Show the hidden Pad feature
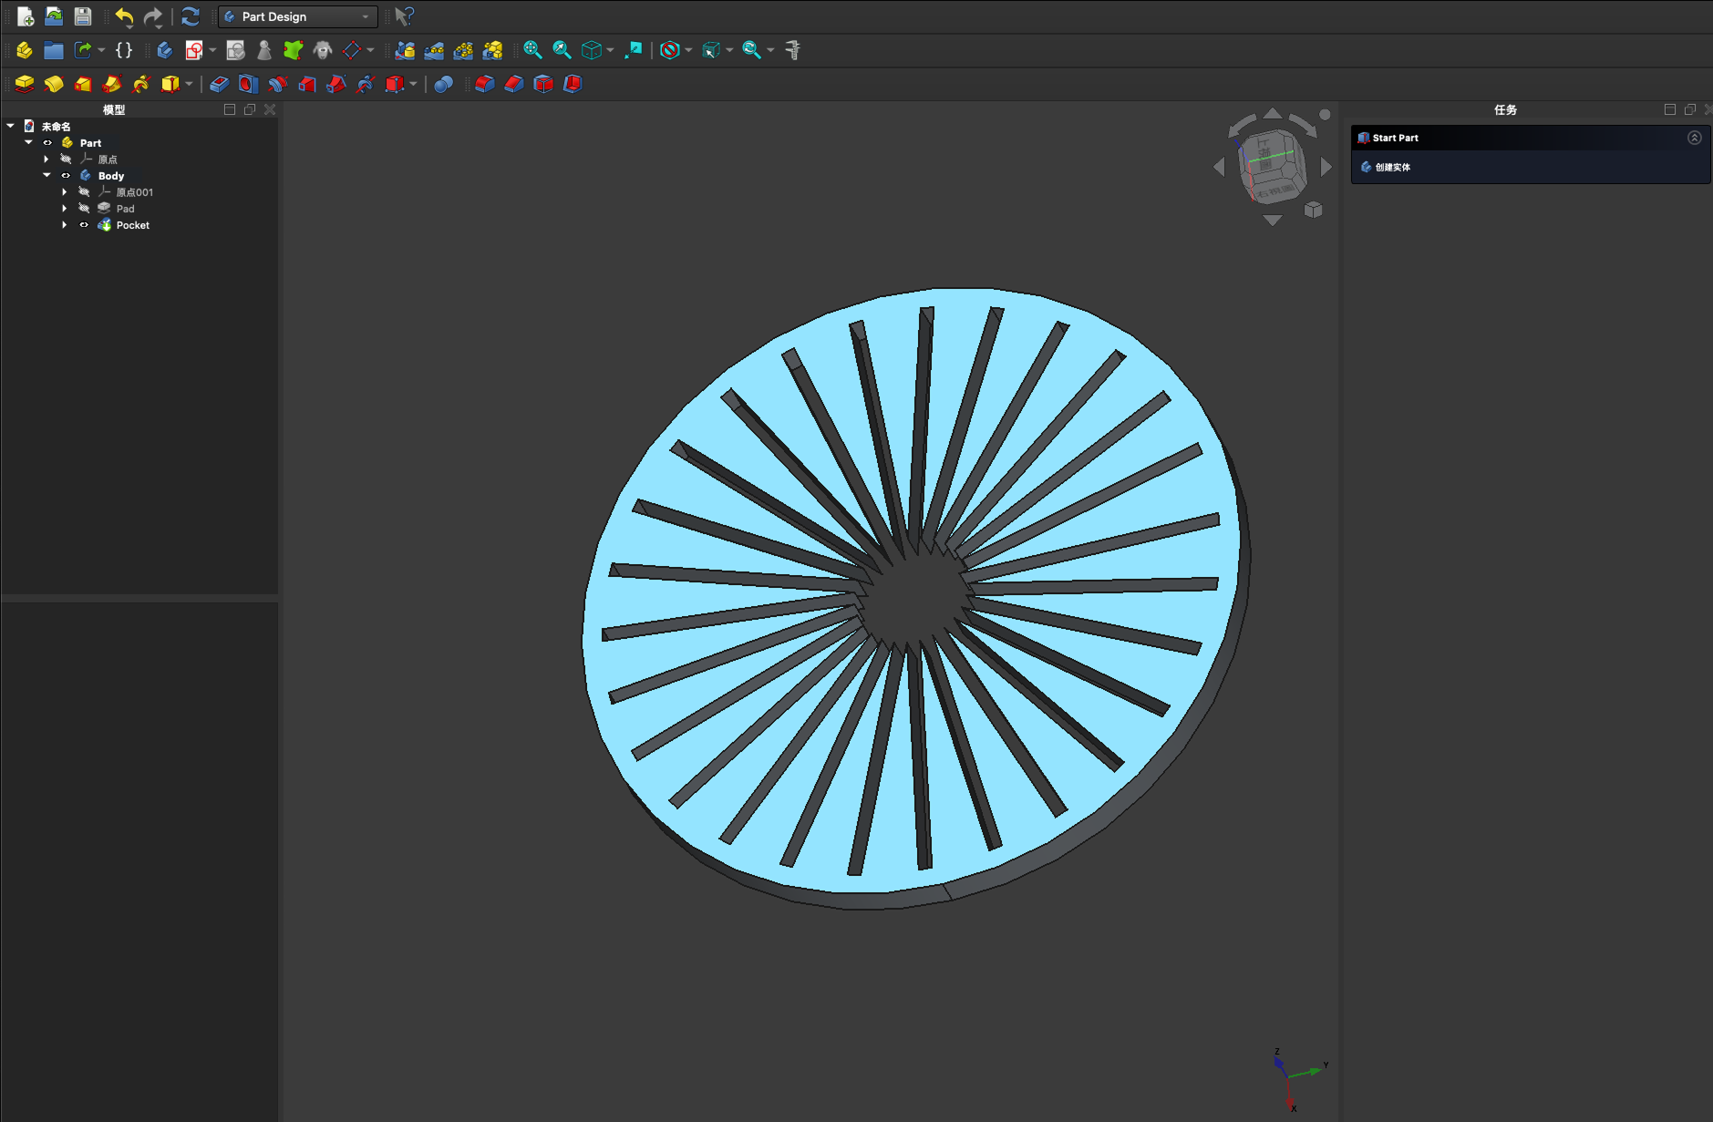The height and width of the screenshot is (1122, 1713). [84, 209]
